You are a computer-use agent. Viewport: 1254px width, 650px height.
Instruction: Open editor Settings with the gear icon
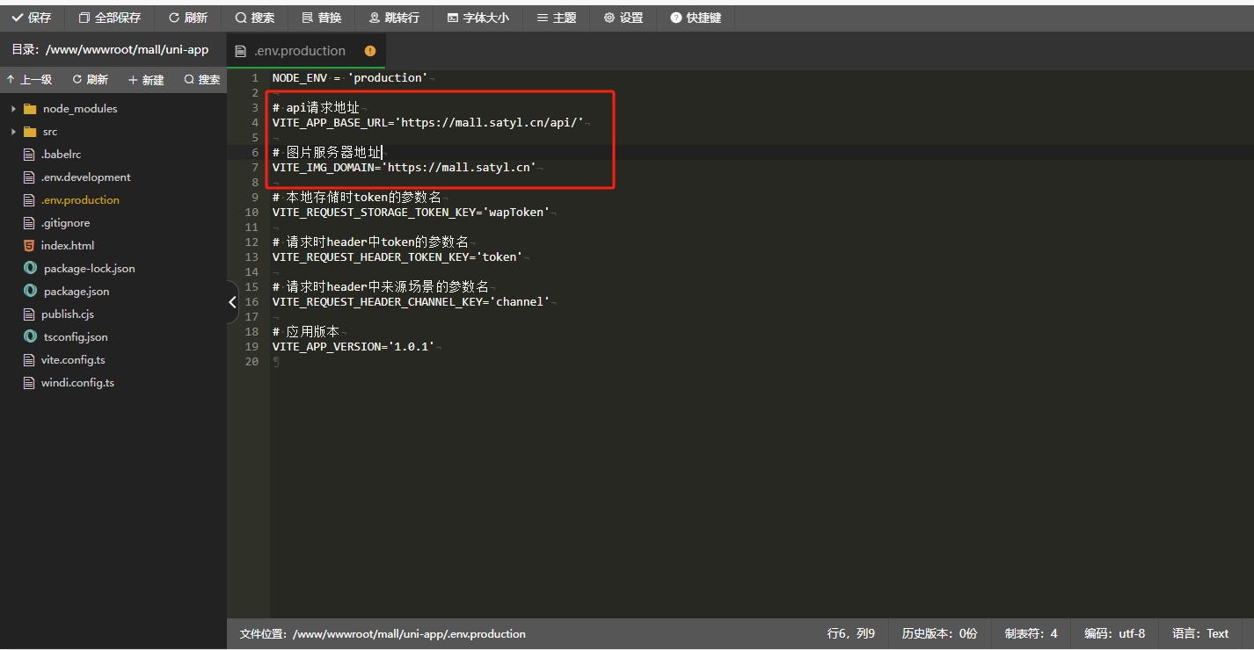point(623,18)
